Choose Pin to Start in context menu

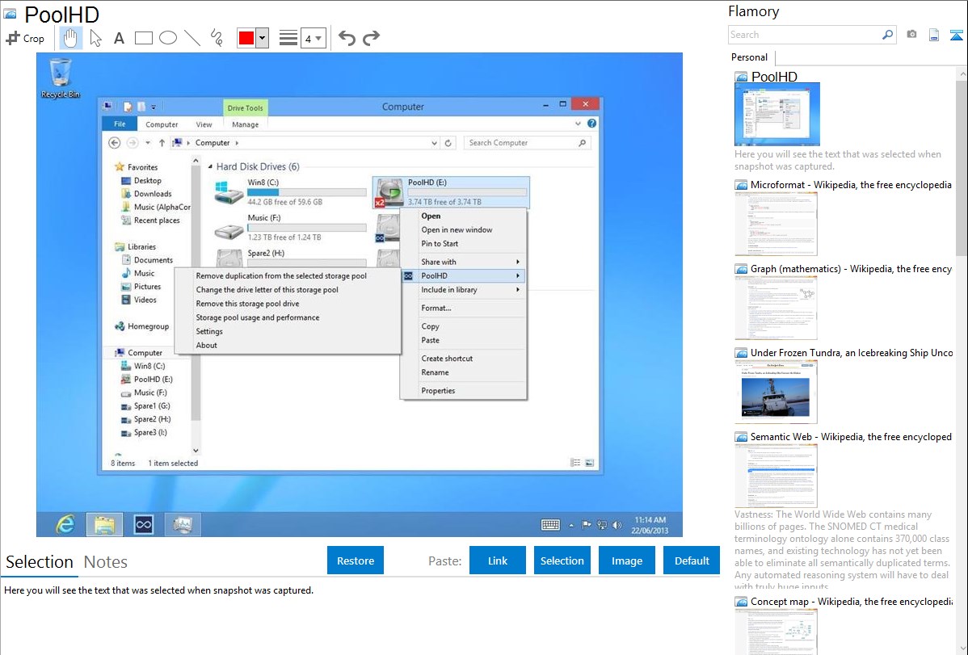tap(440, 244)
